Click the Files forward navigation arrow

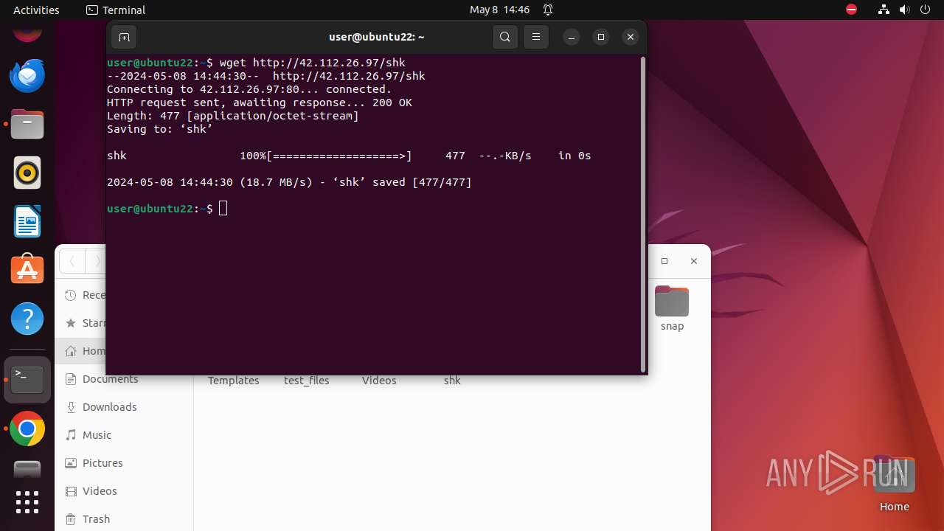(x=96, y=261)
